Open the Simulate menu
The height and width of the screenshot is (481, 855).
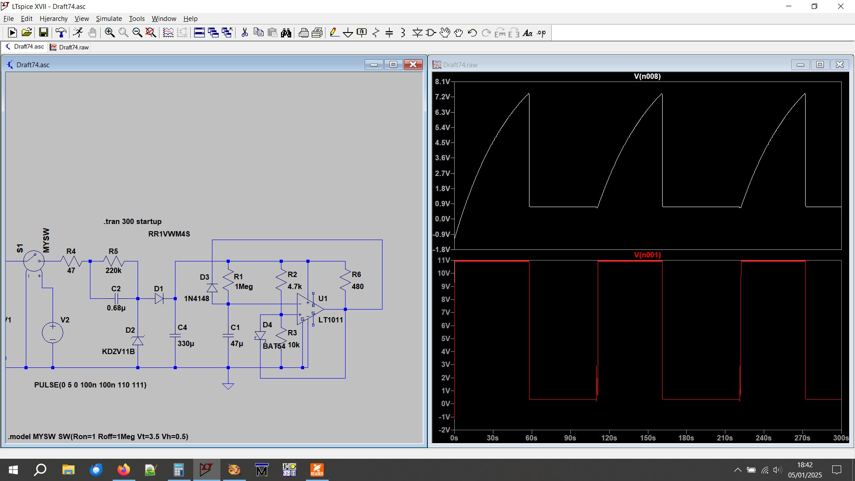[x=109, y=18]
